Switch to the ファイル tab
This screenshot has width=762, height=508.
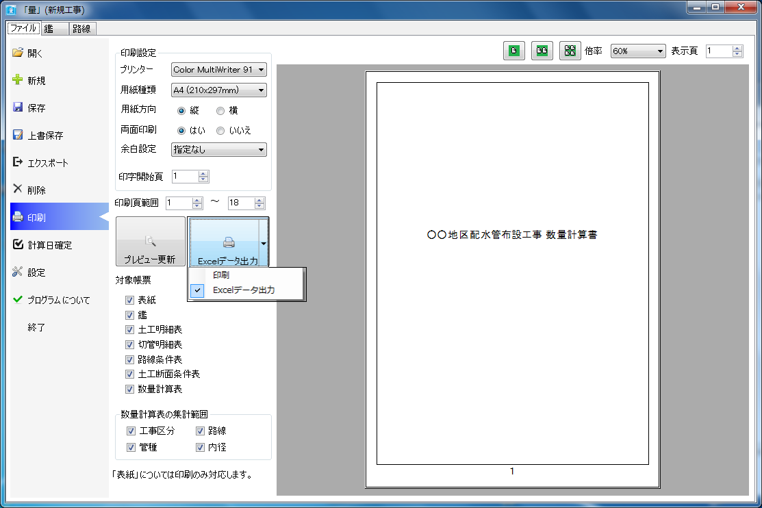coord(23,28)
